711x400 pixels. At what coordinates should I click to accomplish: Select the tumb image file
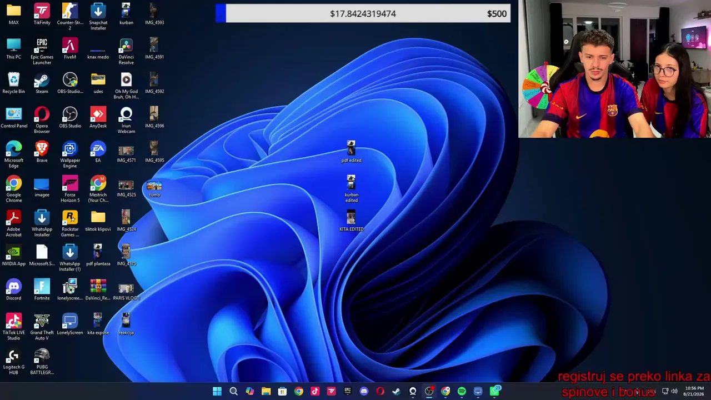[x=154, y=188]
